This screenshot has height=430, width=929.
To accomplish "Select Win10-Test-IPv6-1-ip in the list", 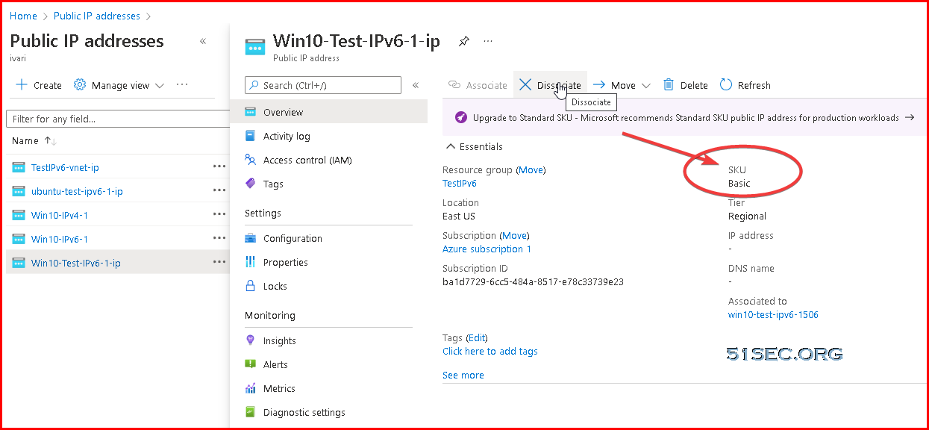I will click(x=76, y=263).
